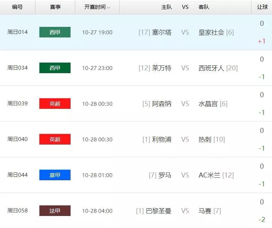Click kickoff time 10-28 04:00
This screenshot has height=228, width=272.
click(x=97, y=211)
